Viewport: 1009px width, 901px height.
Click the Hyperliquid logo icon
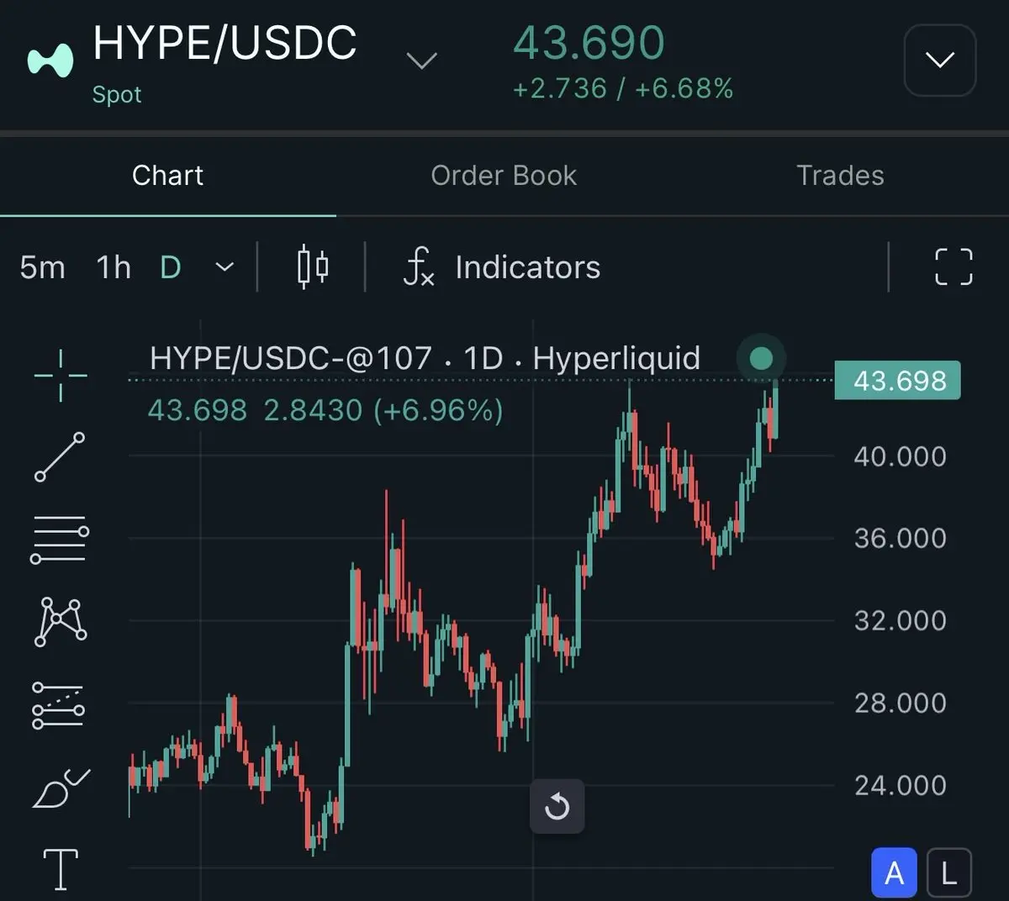click(x=50, y=61)
